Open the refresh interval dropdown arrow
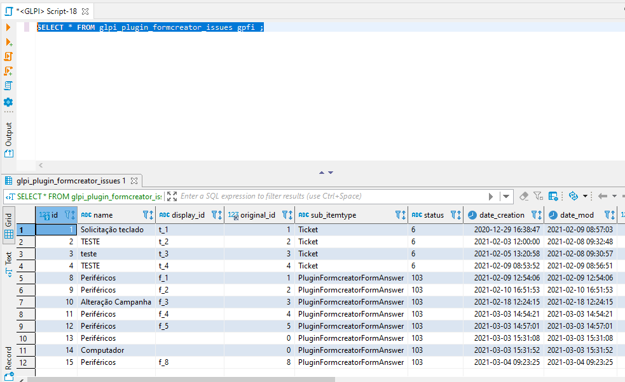The image size is (625, 382). pos(585,197)
